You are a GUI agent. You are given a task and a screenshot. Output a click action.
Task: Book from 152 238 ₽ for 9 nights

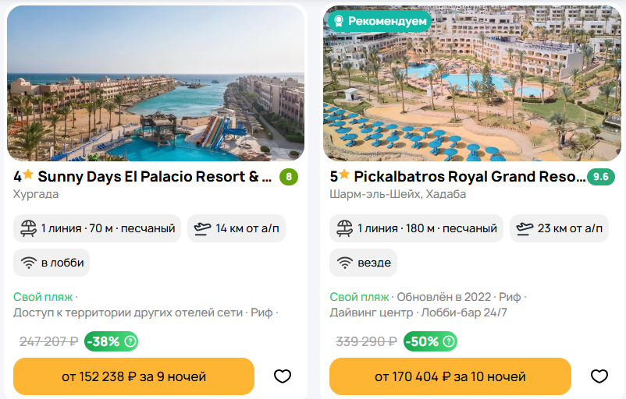tap(134, 376)
